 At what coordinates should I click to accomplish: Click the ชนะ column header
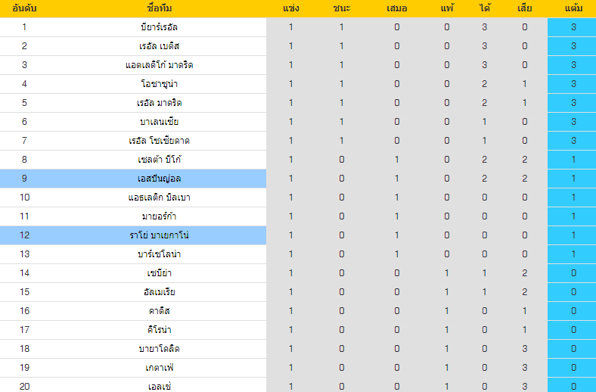click(x=341, y=8)
